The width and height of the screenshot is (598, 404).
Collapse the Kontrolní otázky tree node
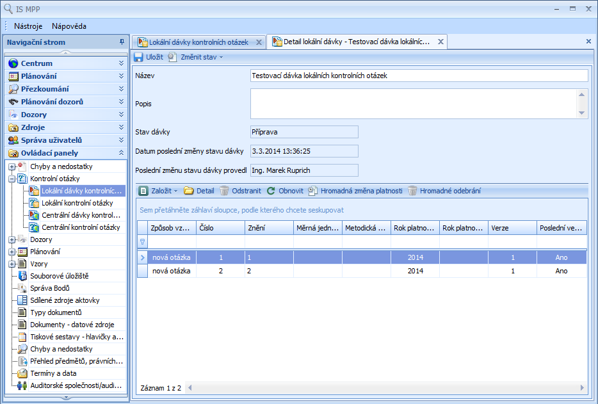tap(12, 179)
